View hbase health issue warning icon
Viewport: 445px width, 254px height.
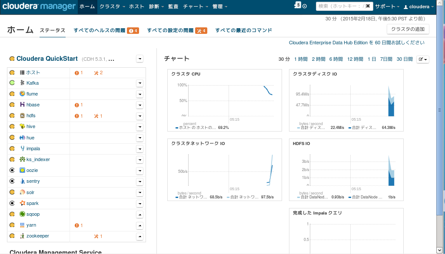click(76, 105)
